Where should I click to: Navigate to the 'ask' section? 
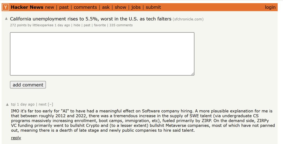click(x=106, y=7)
